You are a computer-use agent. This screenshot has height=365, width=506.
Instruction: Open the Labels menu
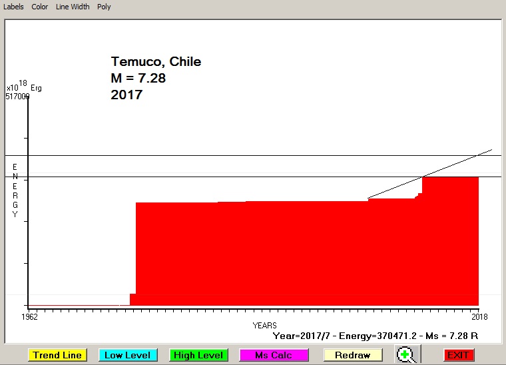tap(13, 7)
